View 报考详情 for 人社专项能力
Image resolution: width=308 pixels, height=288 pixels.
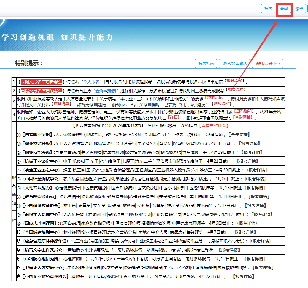click(x=255, y=188)
